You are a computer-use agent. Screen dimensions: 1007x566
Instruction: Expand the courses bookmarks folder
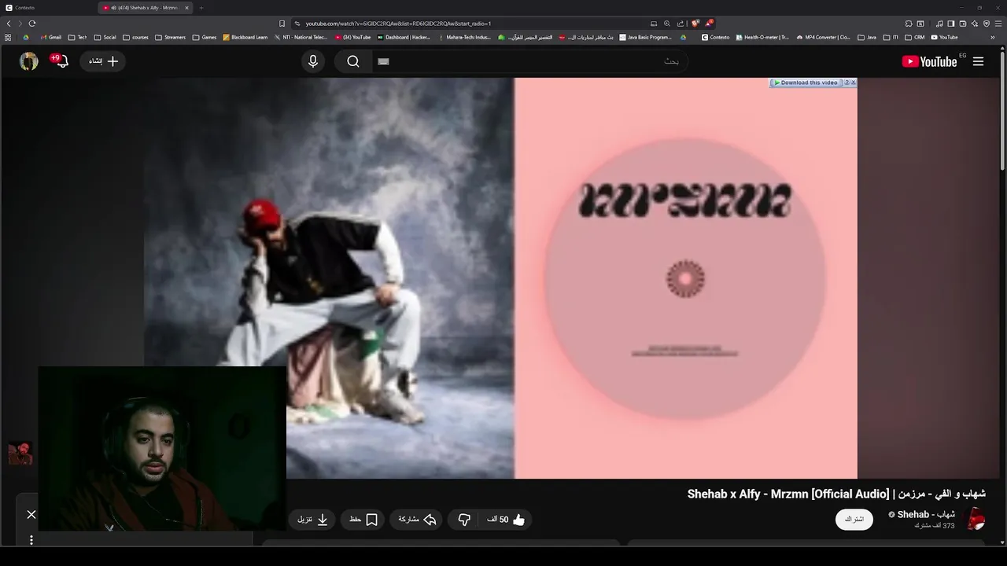point(135,37)
